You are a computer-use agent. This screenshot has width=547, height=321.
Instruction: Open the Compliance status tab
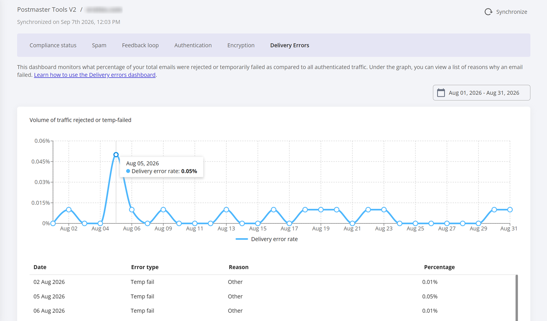pyautogui.click(x=53, y=45)
